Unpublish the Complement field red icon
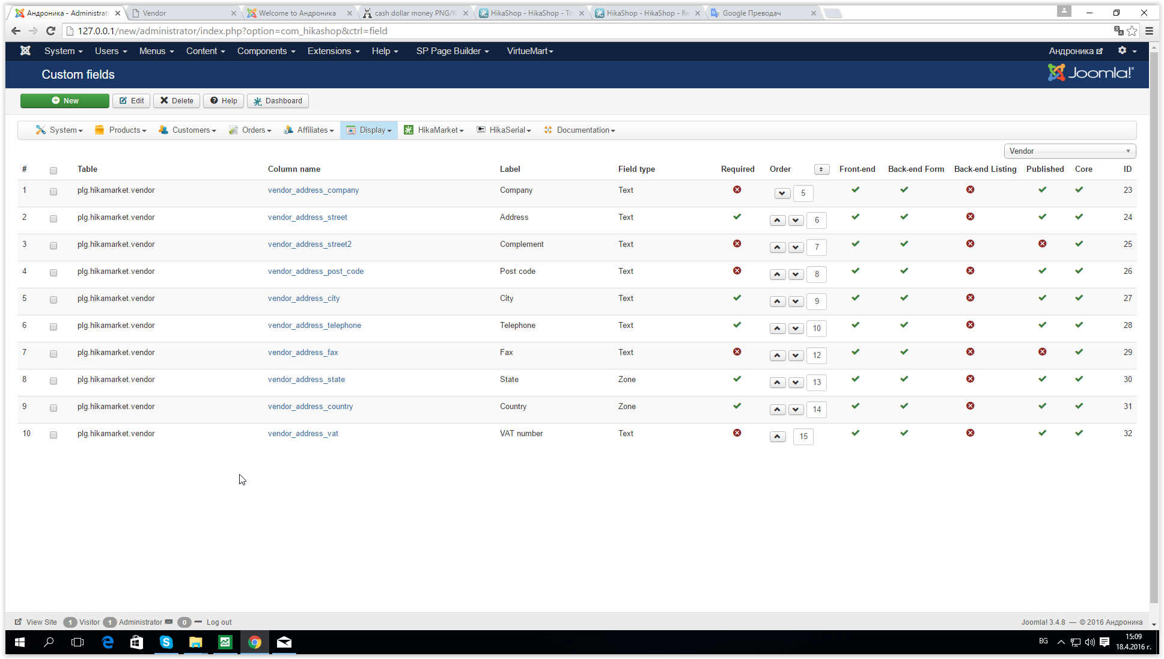The height and width of the screenshot is (659, 1164). (1042, 244)
